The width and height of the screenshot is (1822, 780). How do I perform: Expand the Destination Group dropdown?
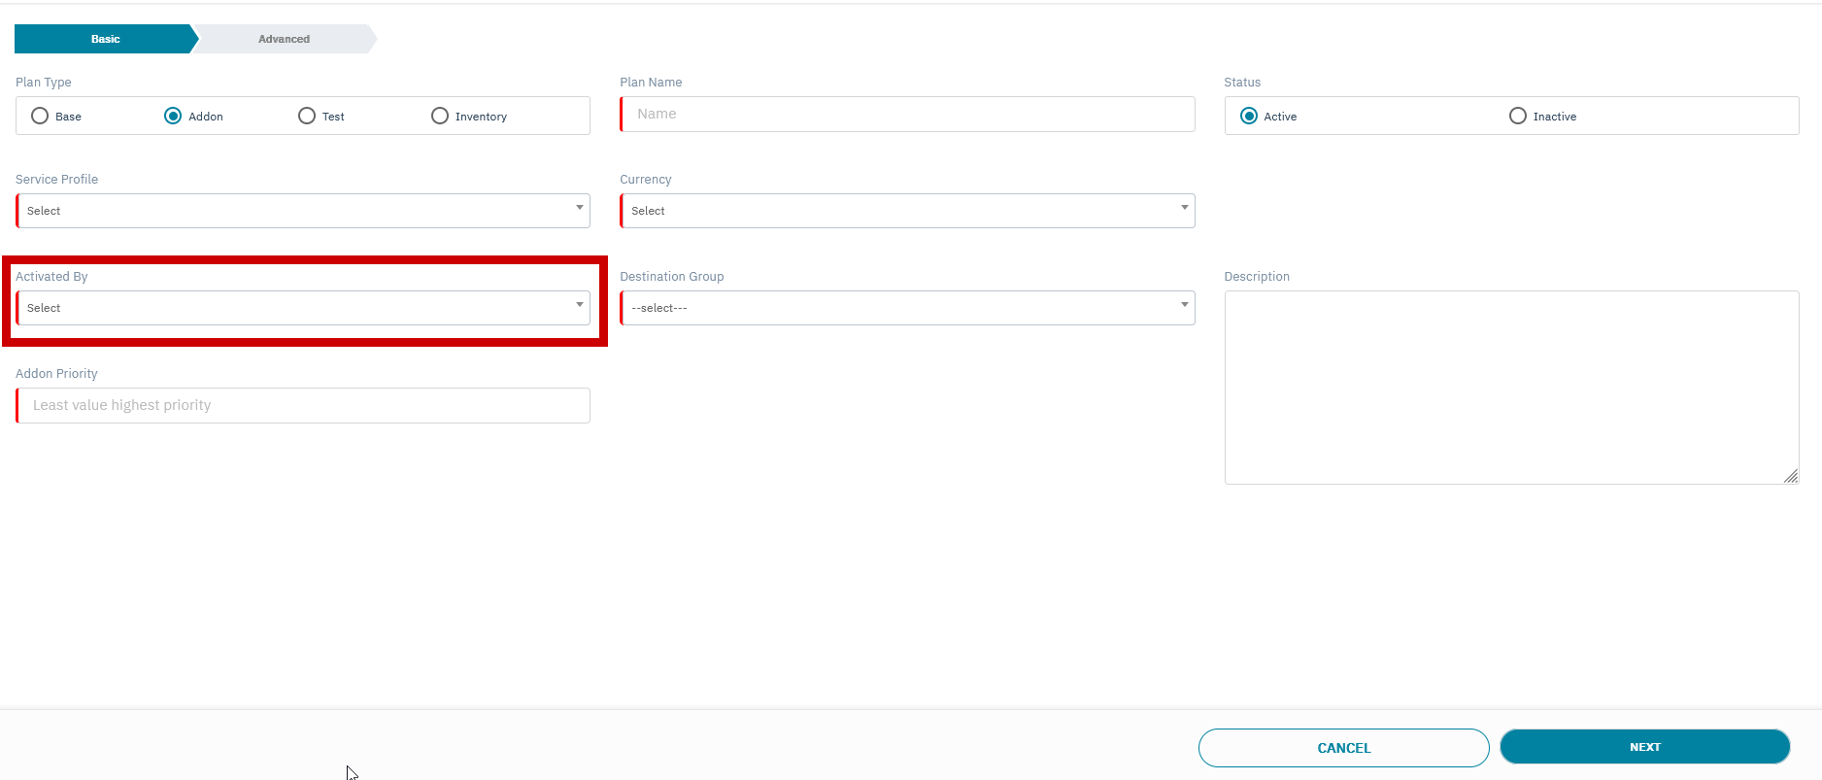click(906, 308)
